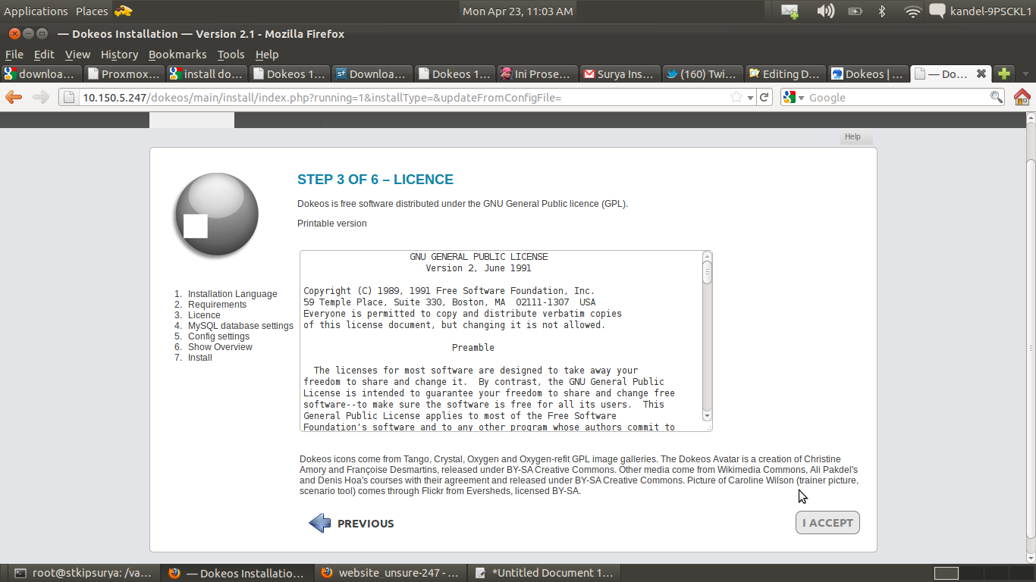This screenshot has height=582, width=1036.
Task: Open the search engine selector dropdown
Action: (794, 97)
